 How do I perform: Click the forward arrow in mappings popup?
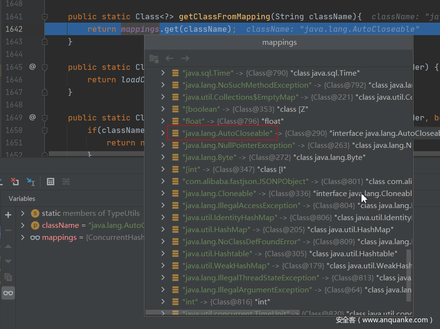point(185,58)
